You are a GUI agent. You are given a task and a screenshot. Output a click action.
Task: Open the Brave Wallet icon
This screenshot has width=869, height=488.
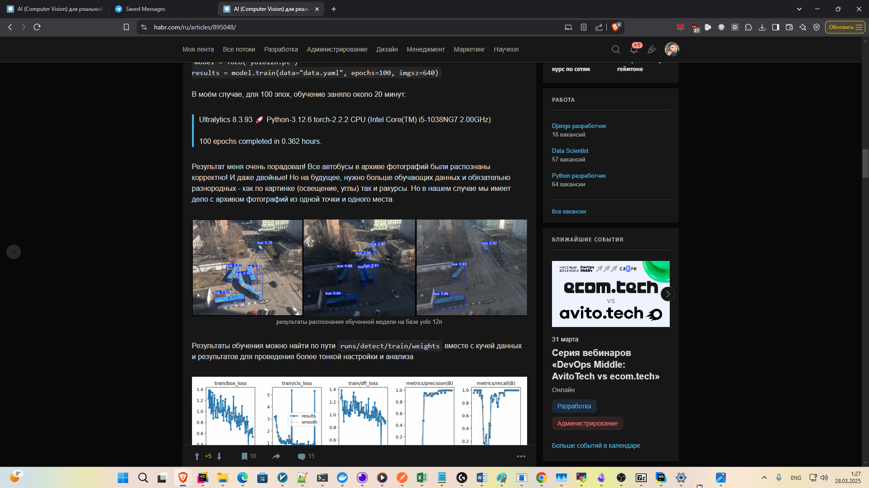point(789,27)
